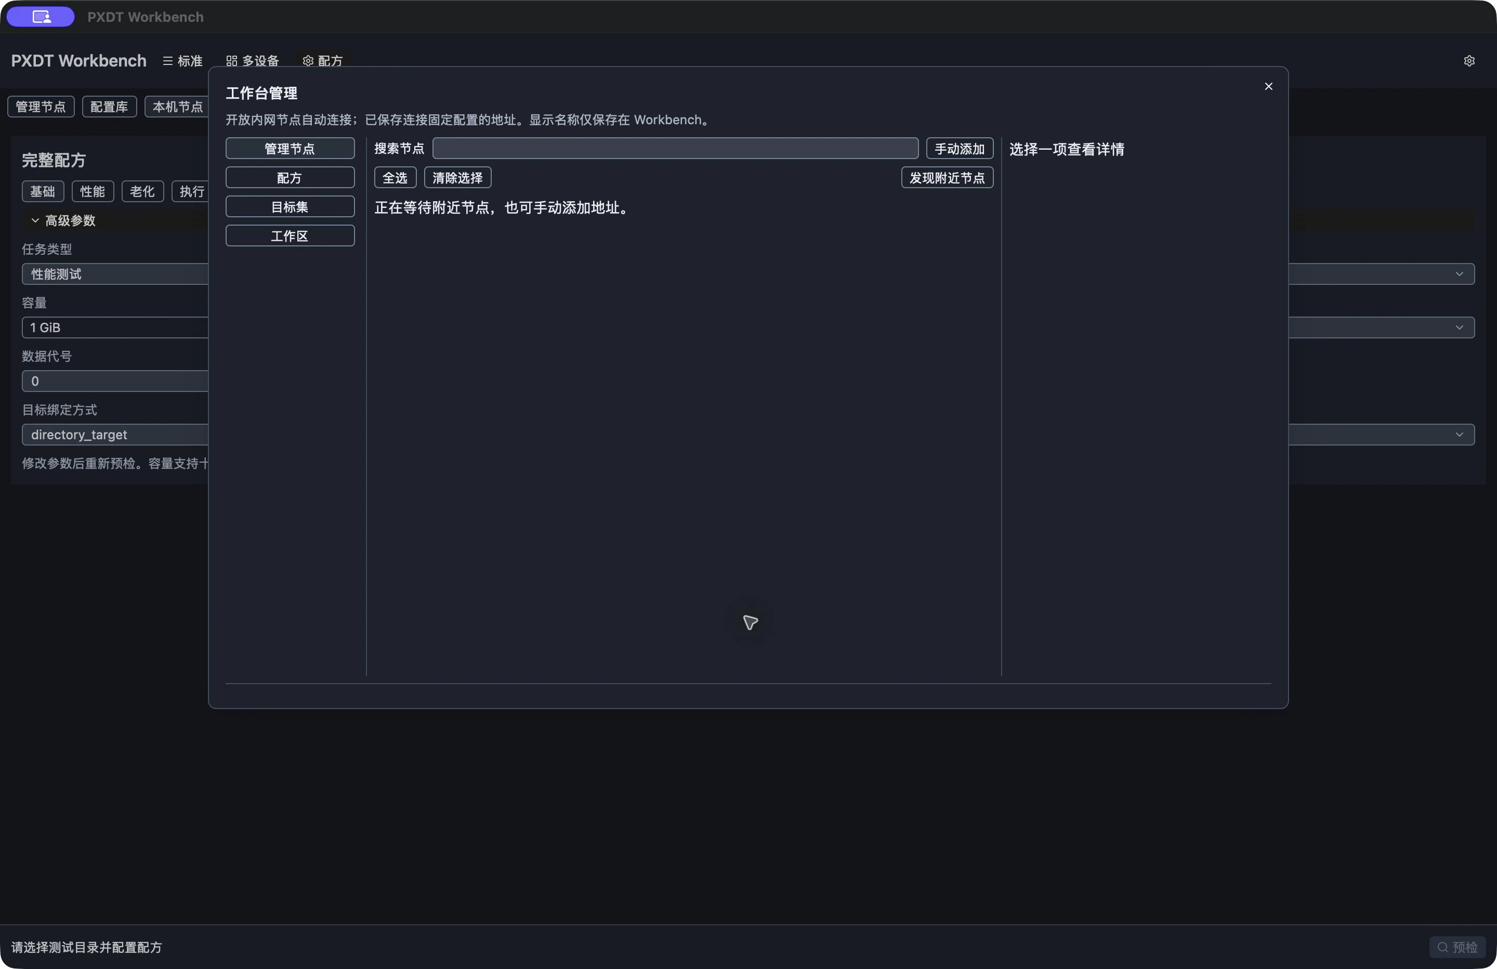
Task: Select 工作区 in dialog sidebar
Action: pyautogui.click(x=290, y=236)
